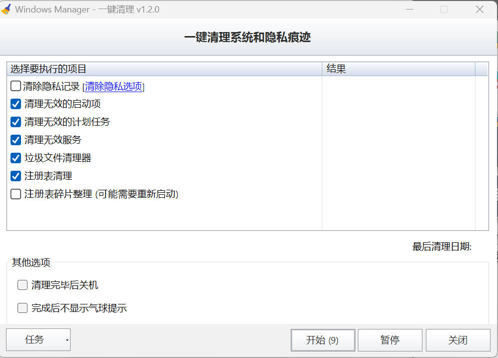
Task: Enable 完成后不显示气球提示 option
Action: (22, 308)
